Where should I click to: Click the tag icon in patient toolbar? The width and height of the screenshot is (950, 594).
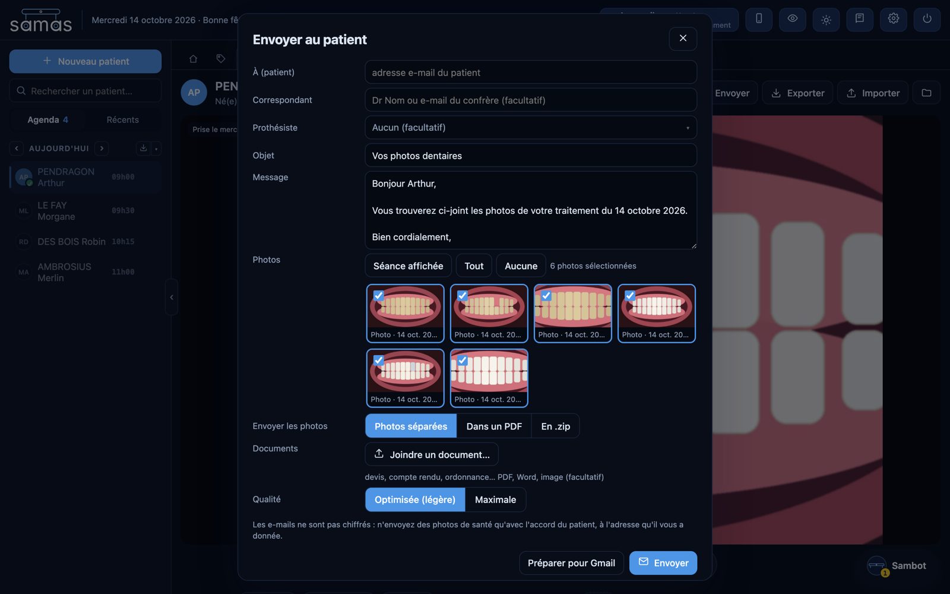[221, 59]
